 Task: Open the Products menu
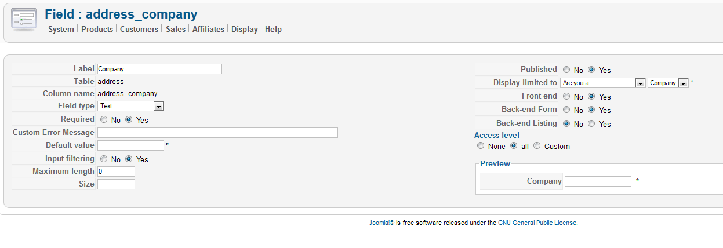tap(97, 29)
